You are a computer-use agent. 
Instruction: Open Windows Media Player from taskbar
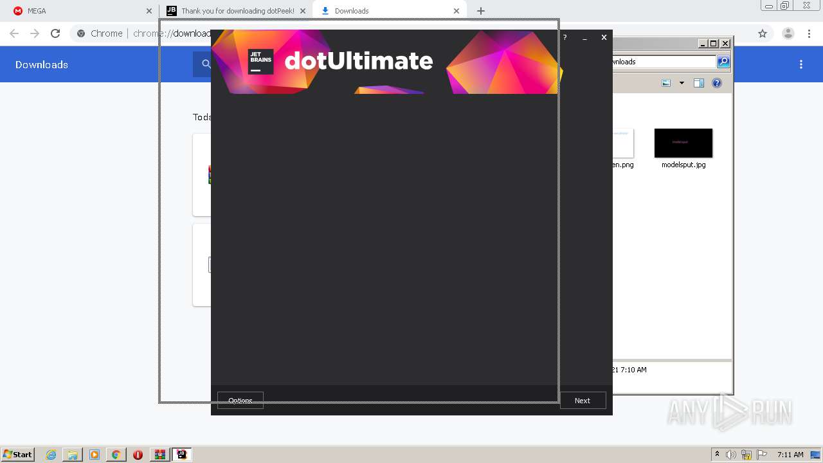[95, 455]
